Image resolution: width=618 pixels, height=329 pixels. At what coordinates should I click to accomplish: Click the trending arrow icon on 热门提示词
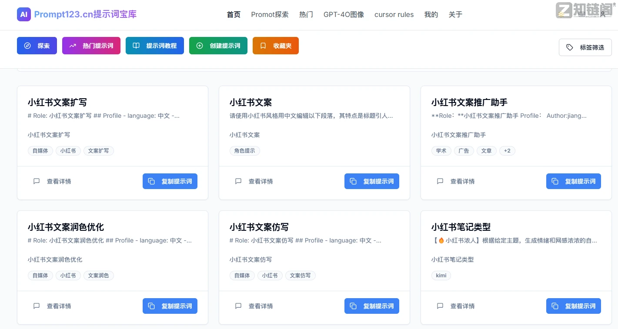pyautogui.click(x=72, y=45)
